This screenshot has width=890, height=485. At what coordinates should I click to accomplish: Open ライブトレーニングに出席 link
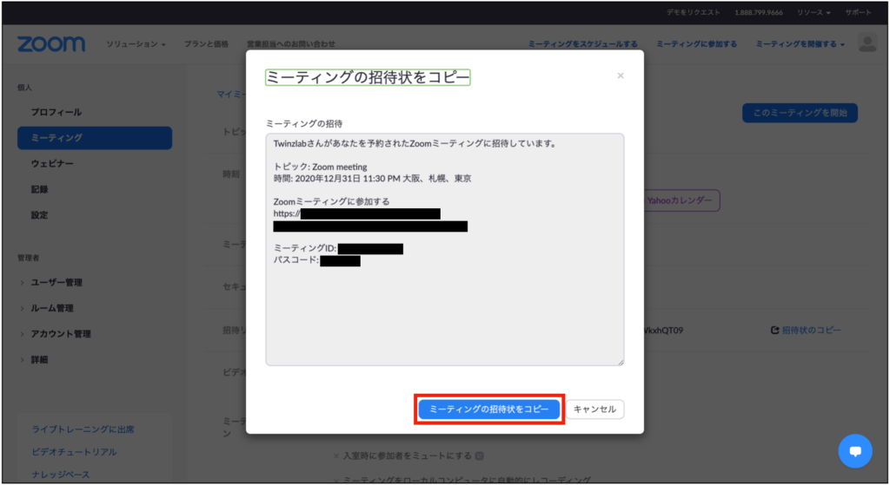tap(83, 429)
